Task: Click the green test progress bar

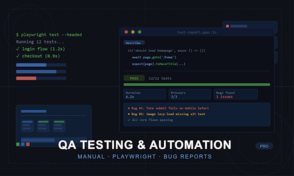Action: coord(197,85)
